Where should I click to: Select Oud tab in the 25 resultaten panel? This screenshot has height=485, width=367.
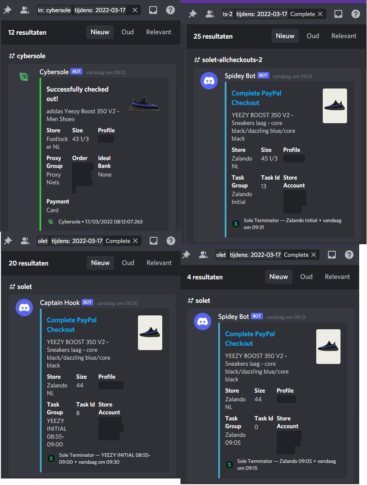(313, 36)
